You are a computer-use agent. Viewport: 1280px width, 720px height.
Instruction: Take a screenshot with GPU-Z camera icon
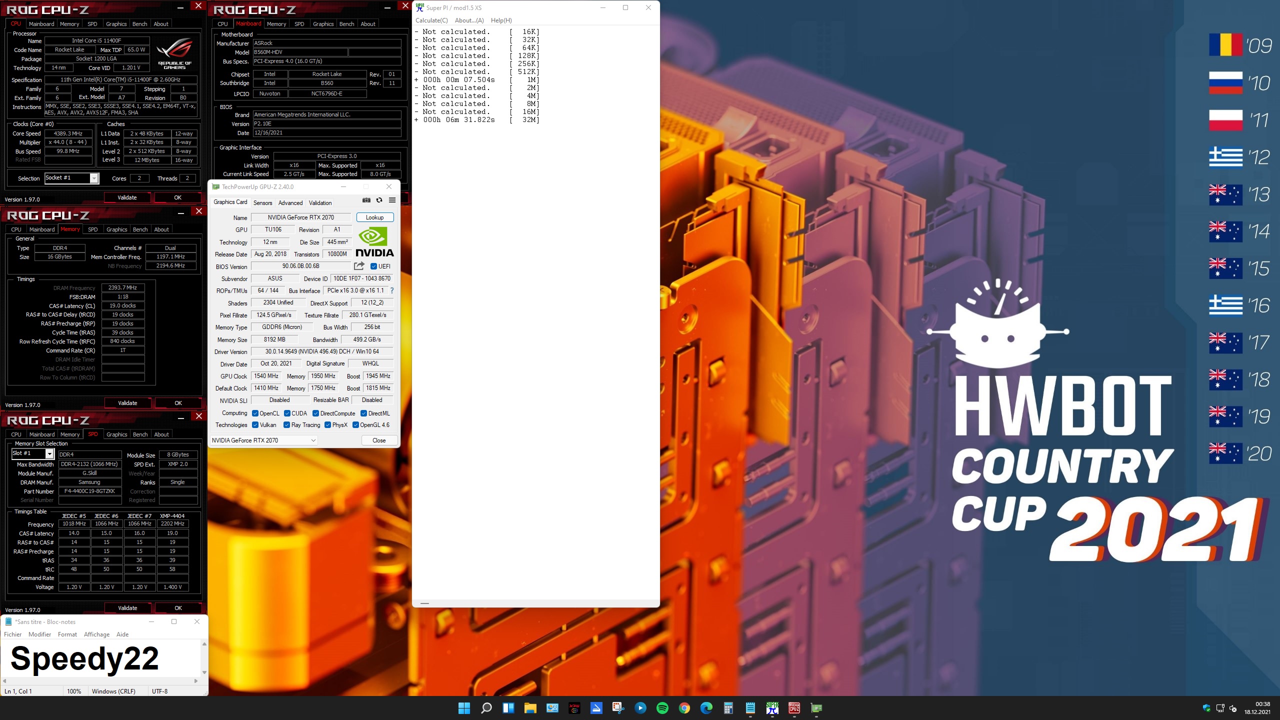tap(366, 200)
